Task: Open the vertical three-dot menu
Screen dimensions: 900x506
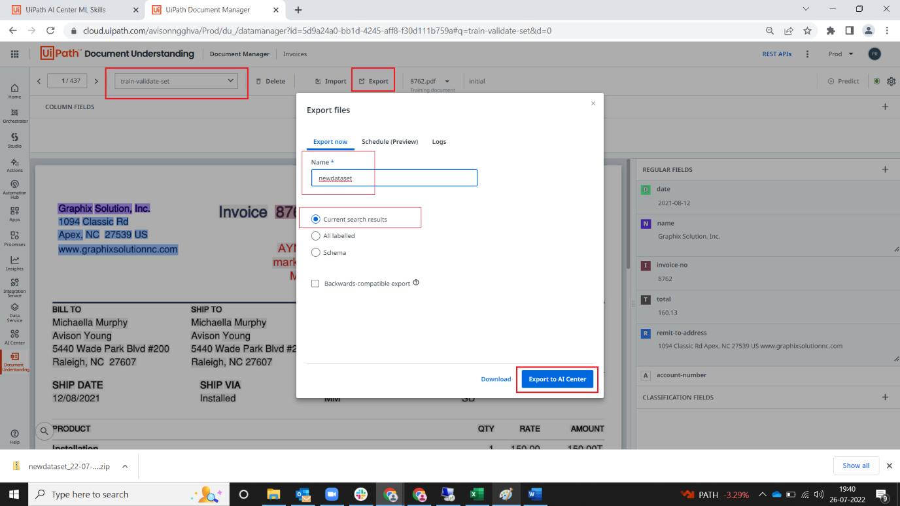Action: (x=808, y=54)
